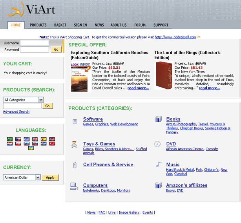The image size is (241, 223).
Task: Open the Music category heading link
Action: 173,165
